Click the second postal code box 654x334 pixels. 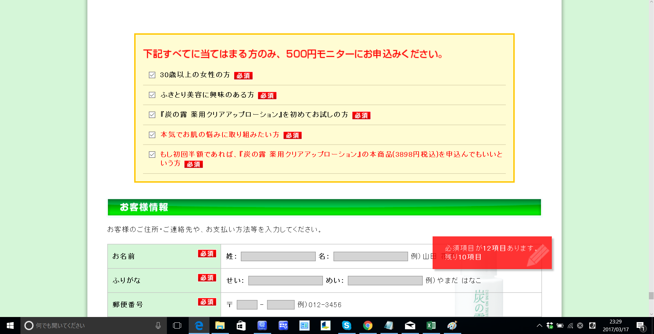281,305
